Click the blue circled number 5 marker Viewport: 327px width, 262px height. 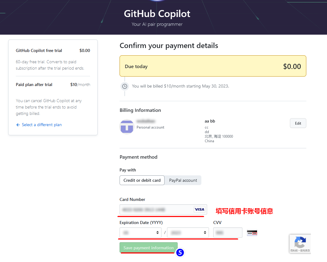coord(180,253)
